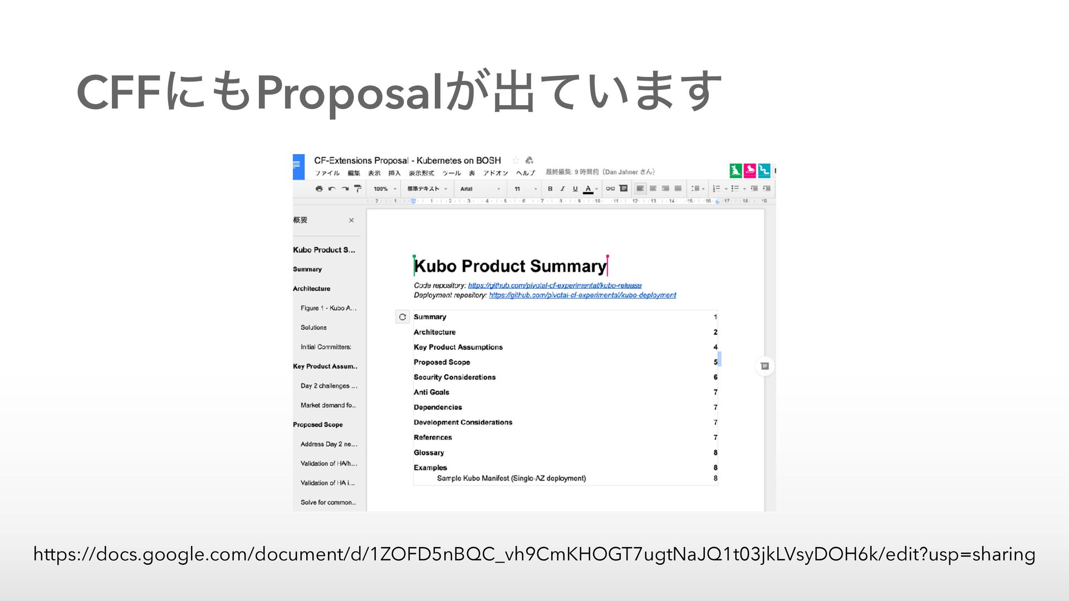Toggle italic formatting
1069x601 pixels.
pyautogui.click(x=562, y=189)
